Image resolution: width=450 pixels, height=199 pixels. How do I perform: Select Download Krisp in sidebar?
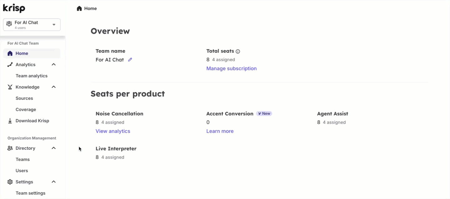click(32, 121)
